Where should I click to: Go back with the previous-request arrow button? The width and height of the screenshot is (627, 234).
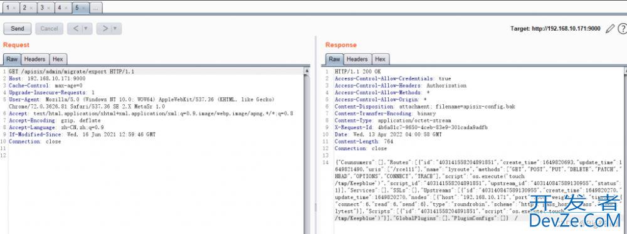(x=75, y=28)
